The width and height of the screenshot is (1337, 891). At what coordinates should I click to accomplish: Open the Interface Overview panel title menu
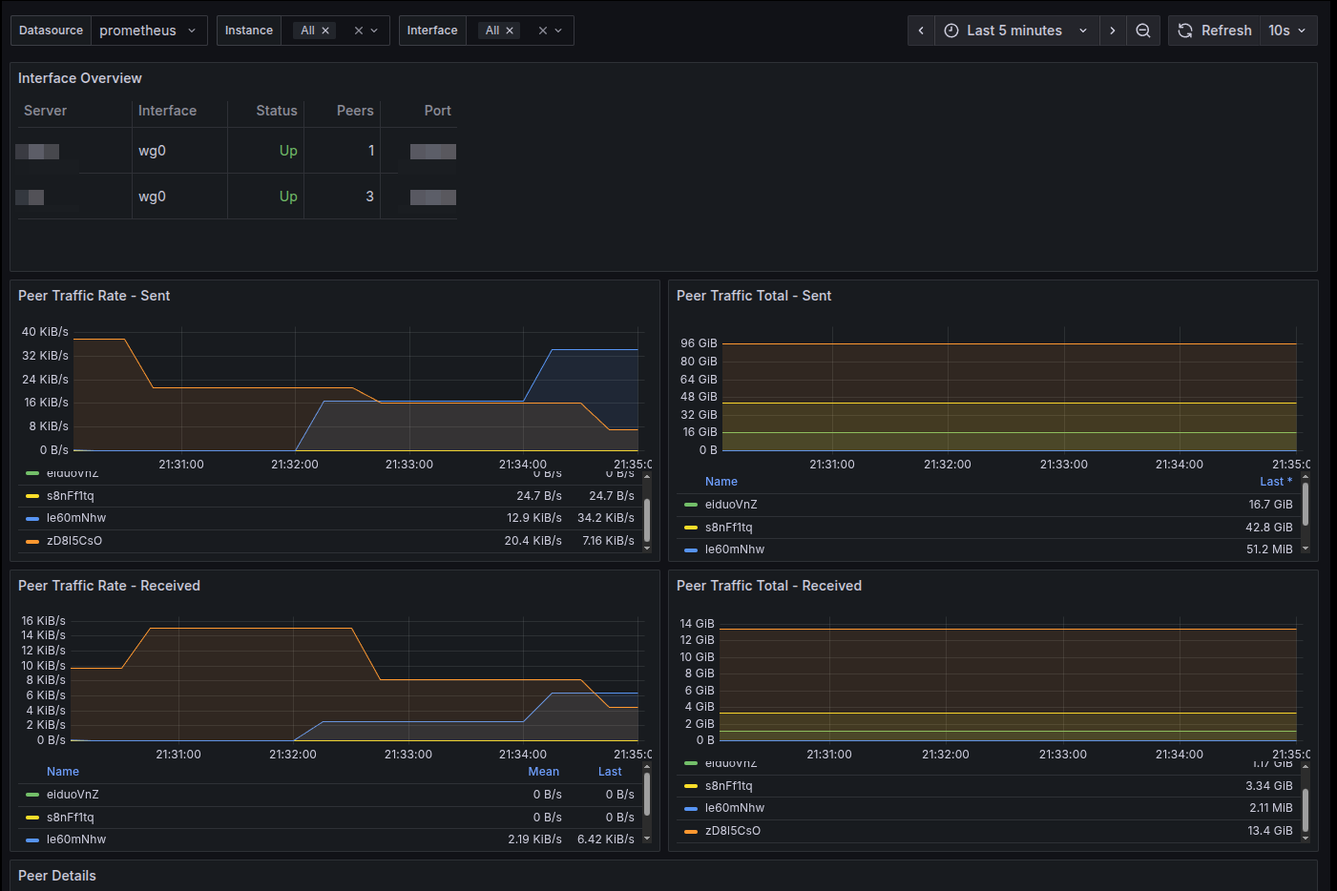80,77
